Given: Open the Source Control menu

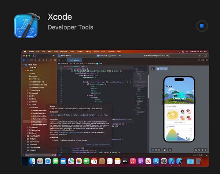Looking at the screenshot, I should [99, 52].
